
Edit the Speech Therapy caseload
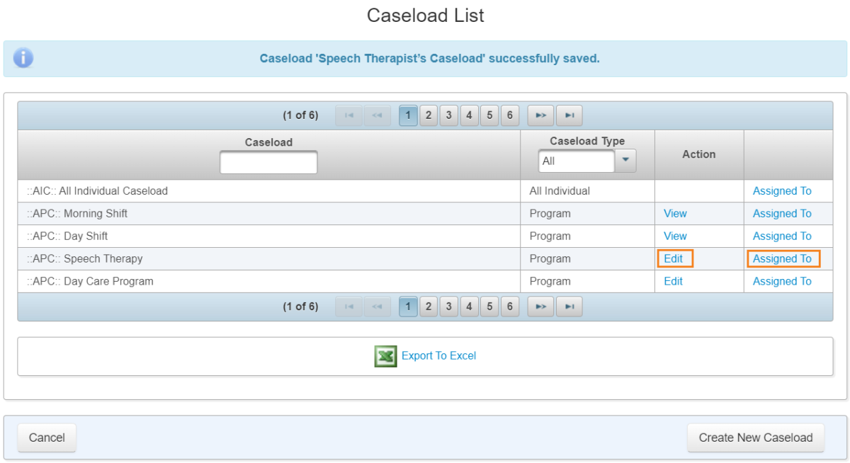pyautogui.click(x=674, y=258)
